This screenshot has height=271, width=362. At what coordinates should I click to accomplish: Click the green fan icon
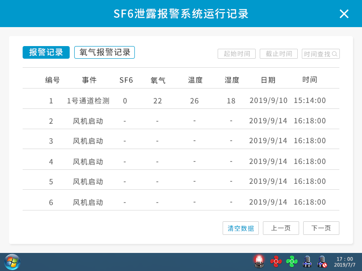(x=292, y=262)
